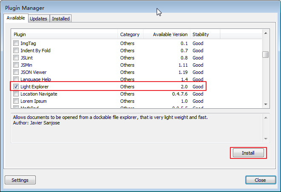
Task: Open plugin manager Settings
Action: 20,180
